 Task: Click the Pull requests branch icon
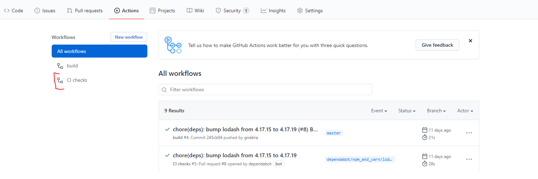pyautogui.click(x=70, y=11)
